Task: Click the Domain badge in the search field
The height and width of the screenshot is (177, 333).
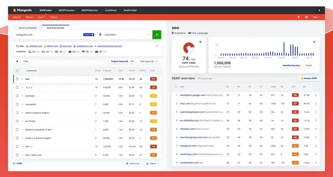Action: (x=89, y=35)
